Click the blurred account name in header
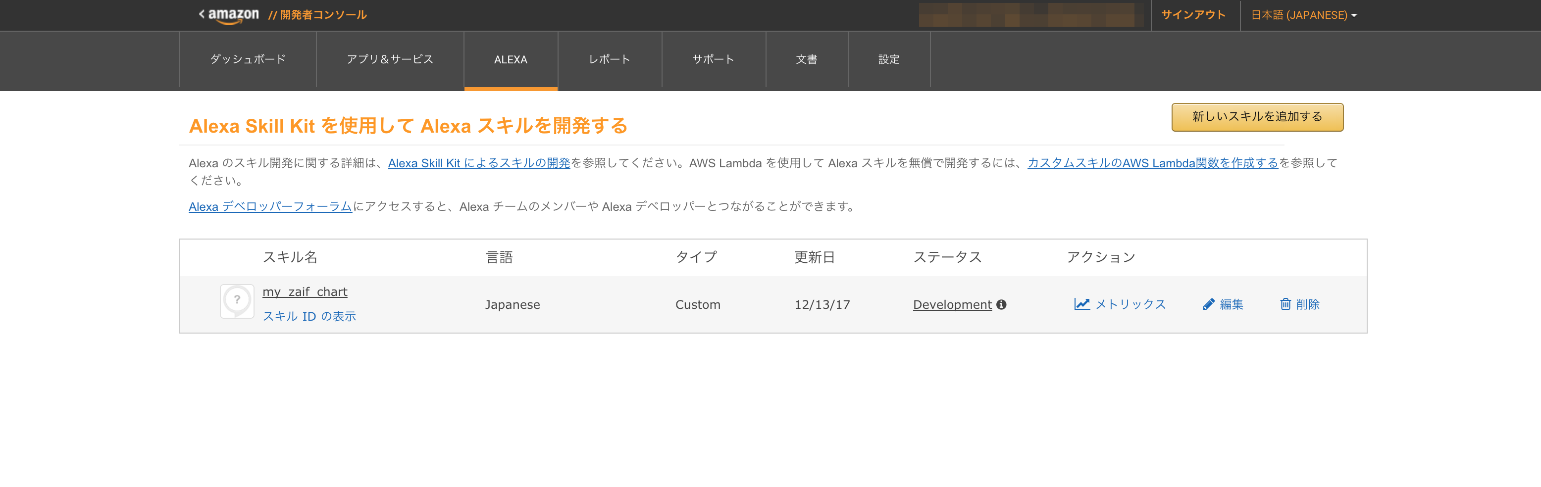 (x=1031, y=15)
